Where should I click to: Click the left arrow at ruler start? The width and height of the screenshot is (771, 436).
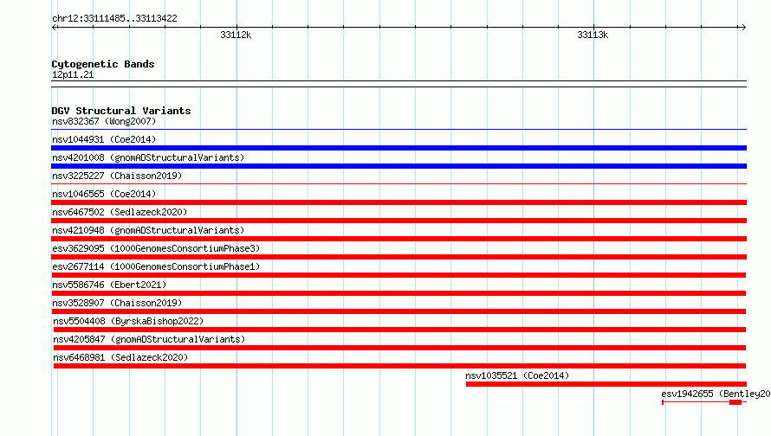click(x=55, y=27)
